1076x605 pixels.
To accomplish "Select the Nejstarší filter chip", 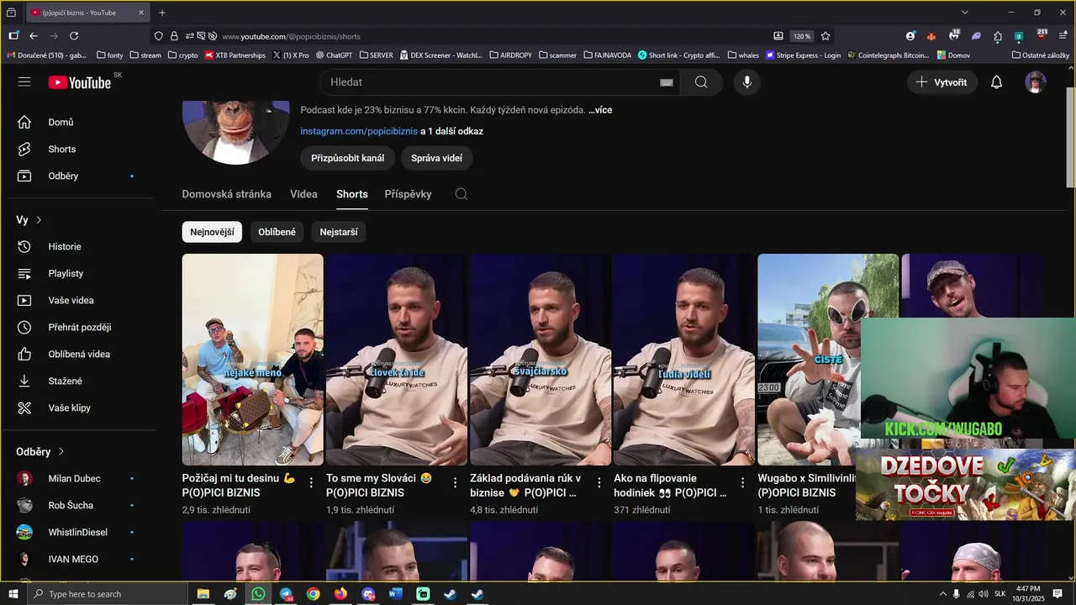I will [339, 232].
